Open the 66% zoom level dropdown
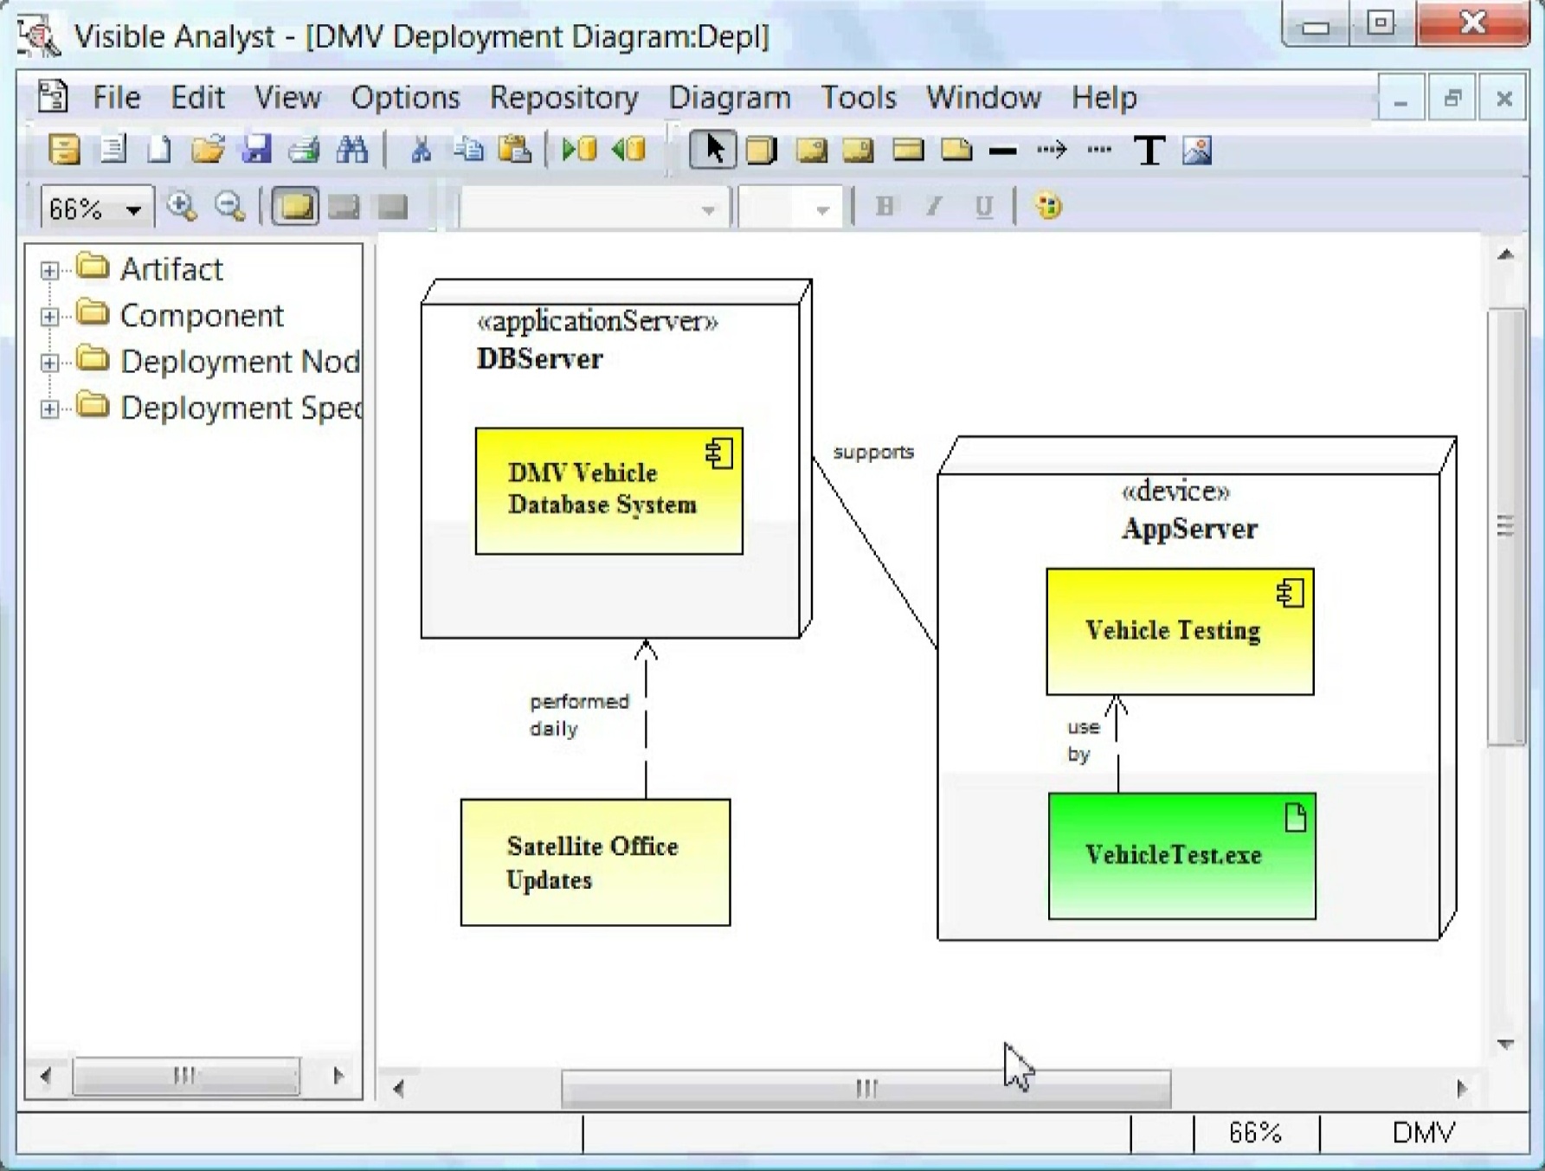The height and width of the screenshot is (1171, 1545). pos(133,209)
